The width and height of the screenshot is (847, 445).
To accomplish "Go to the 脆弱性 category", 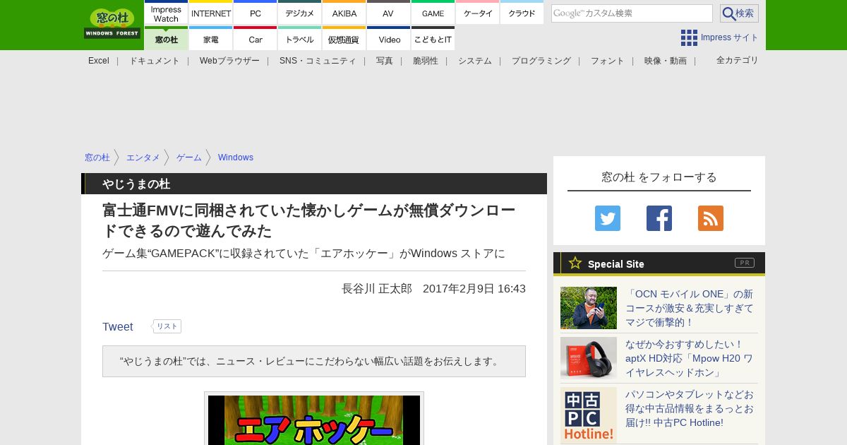I will tap(426, 61).
